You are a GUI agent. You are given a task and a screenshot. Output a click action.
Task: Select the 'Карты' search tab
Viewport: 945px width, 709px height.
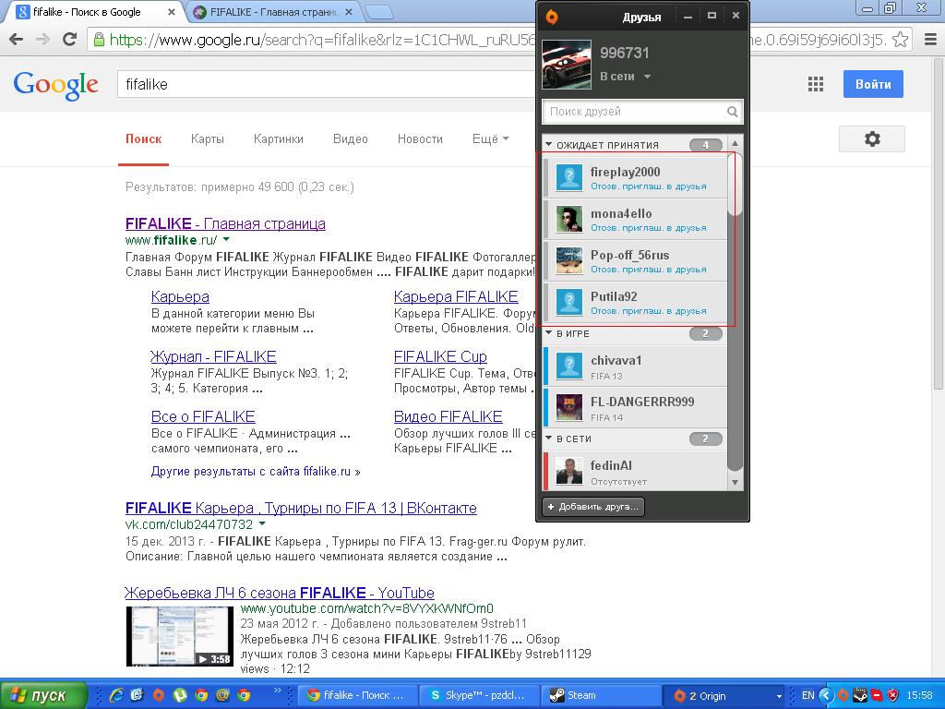click(x=208, y=139)
